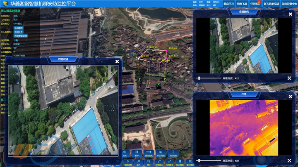Click the infrared thermal video view

pos(244,128)
